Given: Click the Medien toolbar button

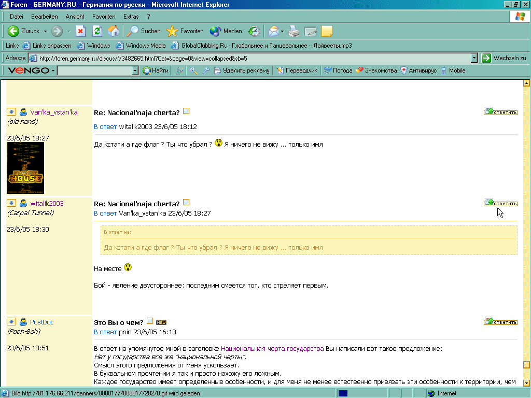Looking at the screenshot, I should (226, 31).
